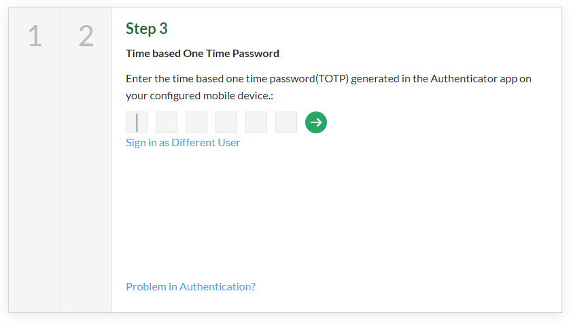
Task: Click 'Sign in as Different User' link
Action: (x=183, y=143)
